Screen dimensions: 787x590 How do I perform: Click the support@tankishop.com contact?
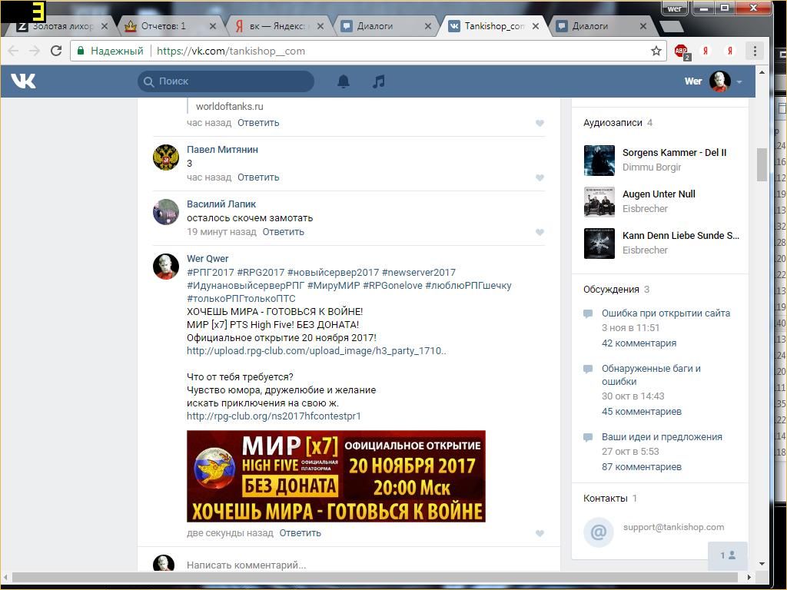click(x=673, y=527)
